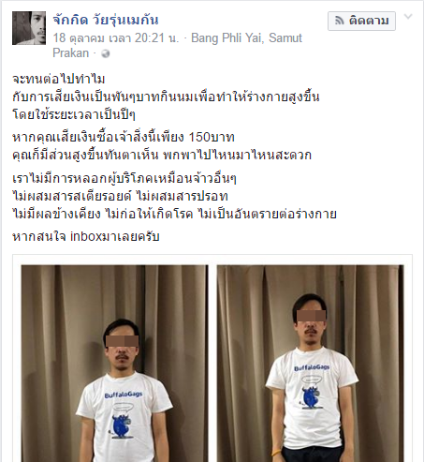Image resolution: width=424 pixels, height=462 pixels.
Task: Click yellow wristband in right photo
Action: coord(277,453)
